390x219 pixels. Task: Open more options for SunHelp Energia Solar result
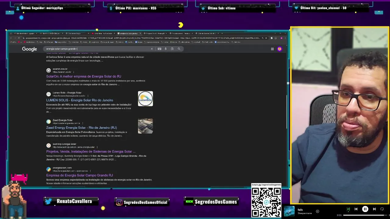pyautogui.click(x=97, y=147)
